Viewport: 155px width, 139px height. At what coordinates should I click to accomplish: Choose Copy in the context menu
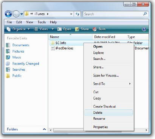pos(109,98)
